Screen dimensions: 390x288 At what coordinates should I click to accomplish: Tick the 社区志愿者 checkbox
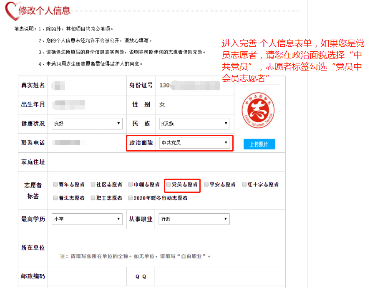tap(93, 184)
